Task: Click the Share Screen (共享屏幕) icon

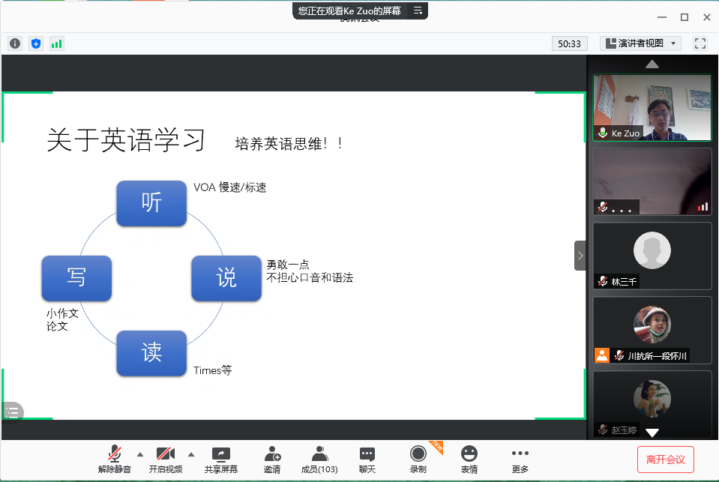Action: coord(221,459)
